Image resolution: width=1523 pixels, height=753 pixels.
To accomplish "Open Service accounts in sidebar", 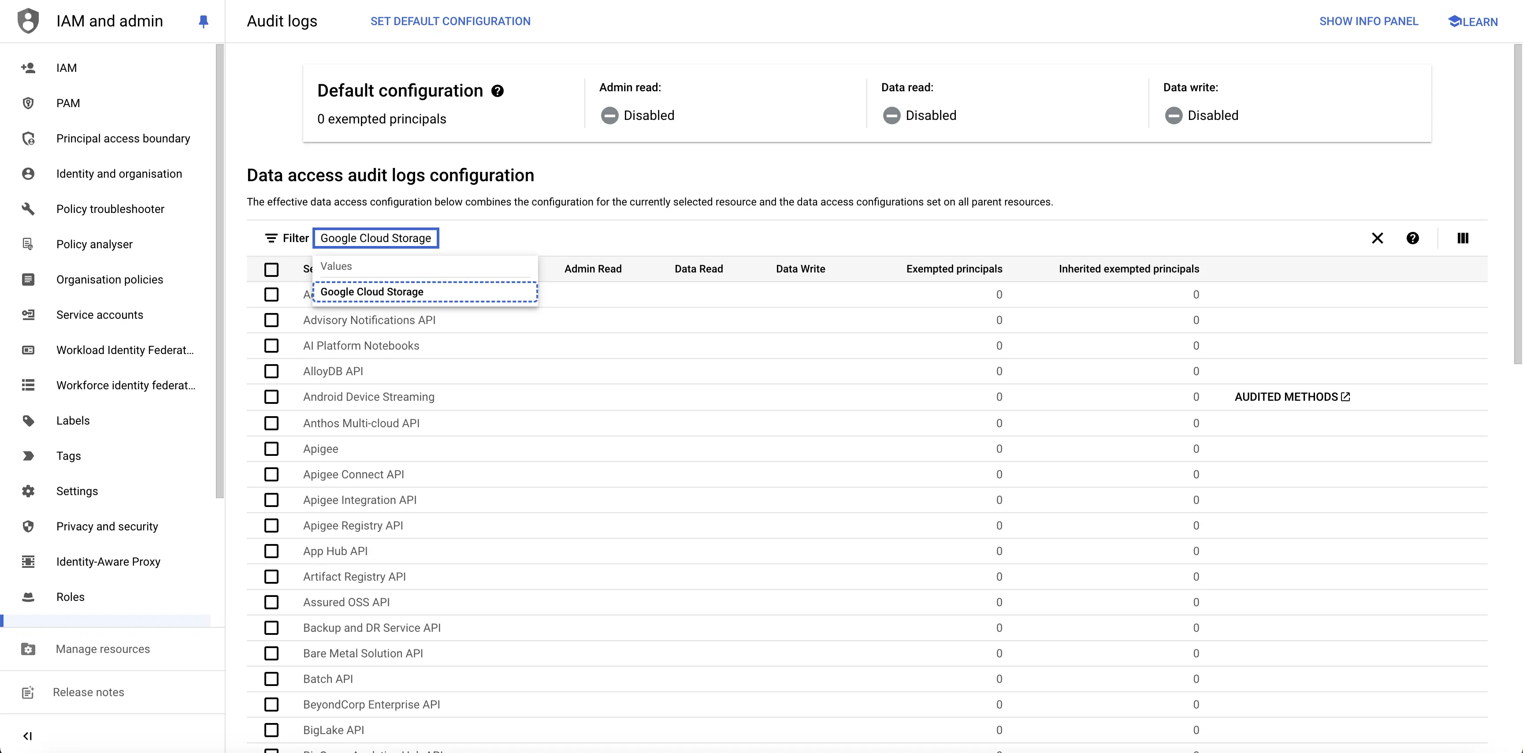I will (99, 315).
